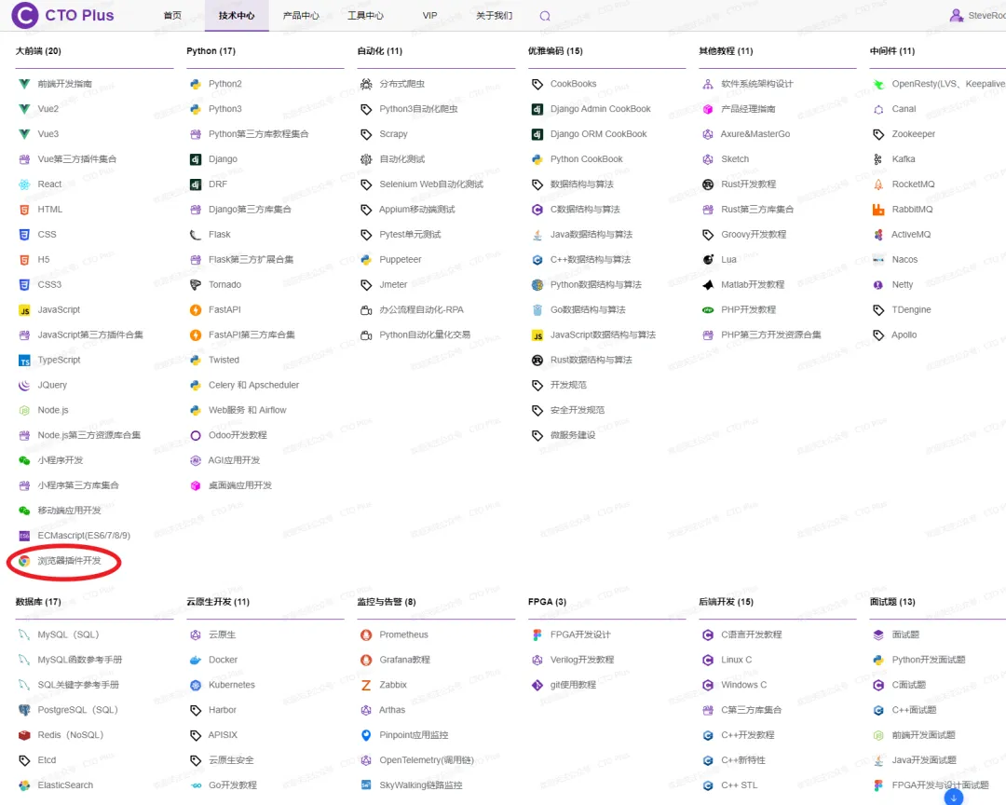Click the Tornado icon
Image resolution: width=1006 pixels, height=805 pixels.
(x=196, y=285)
